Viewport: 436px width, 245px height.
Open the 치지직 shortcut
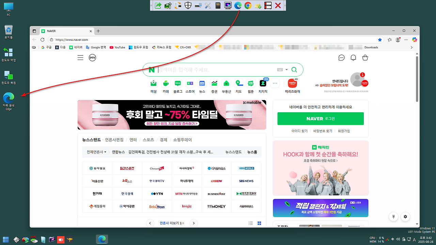coord(263,86)
